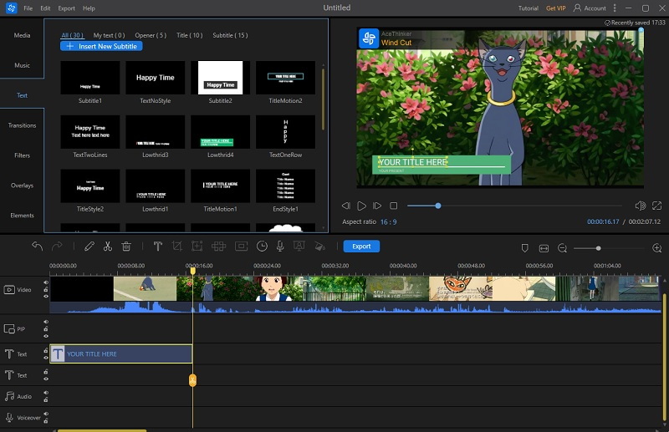Open the Zoom tool beside Crop
Screen dimensions: 669x432
pos(197,246)
